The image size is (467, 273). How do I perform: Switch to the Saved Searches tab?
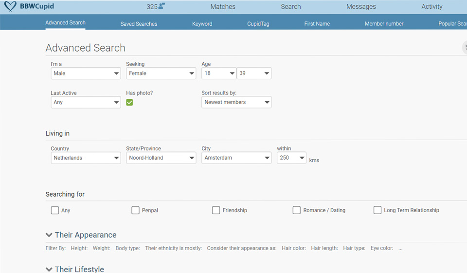click(x=139, y=24)
